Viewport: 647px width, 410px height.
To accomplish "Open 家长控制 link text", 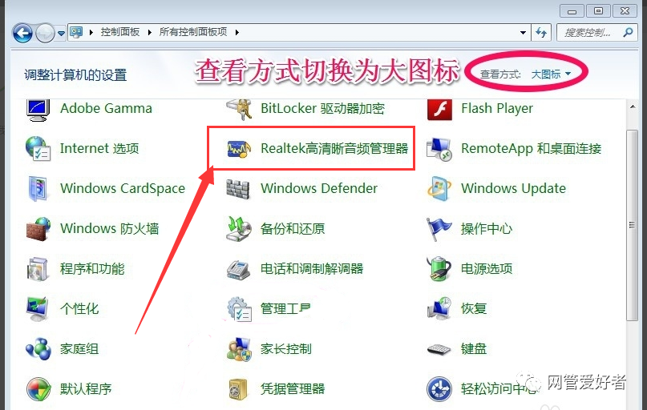I will click(286, 349).
